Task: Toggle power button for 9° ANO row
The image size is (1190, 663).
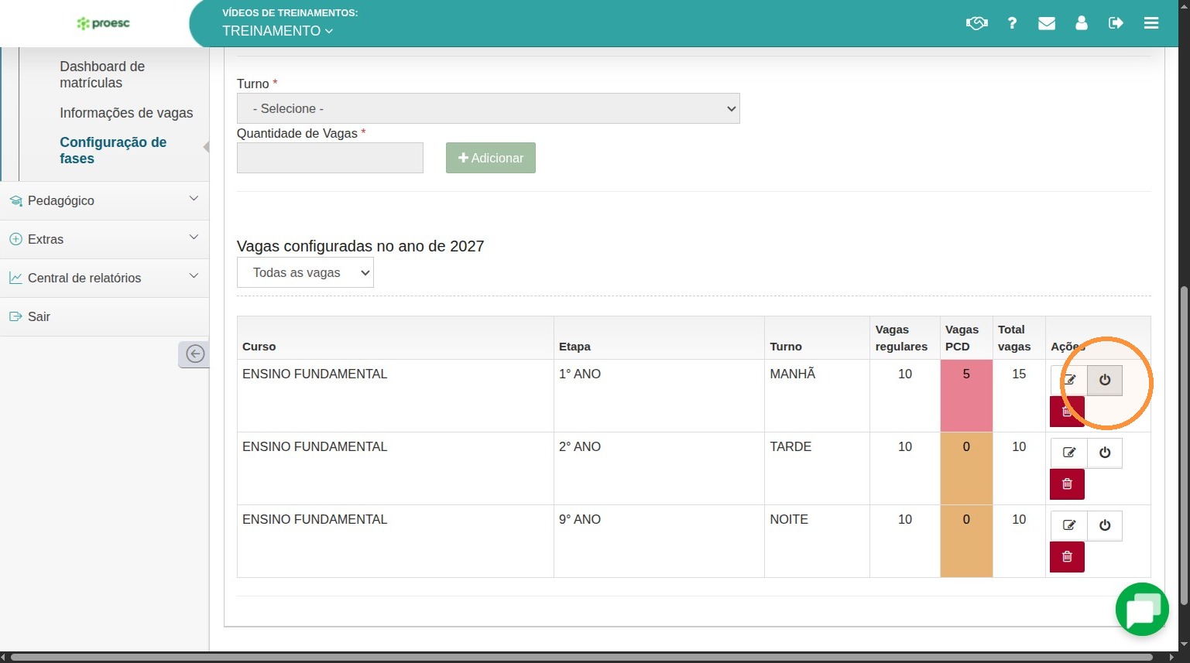Action: 1105,525
